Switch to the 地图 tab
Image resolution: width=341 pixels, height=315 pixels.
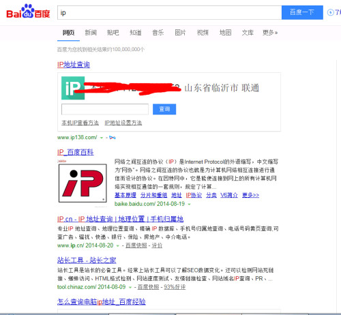click(225, 33)
